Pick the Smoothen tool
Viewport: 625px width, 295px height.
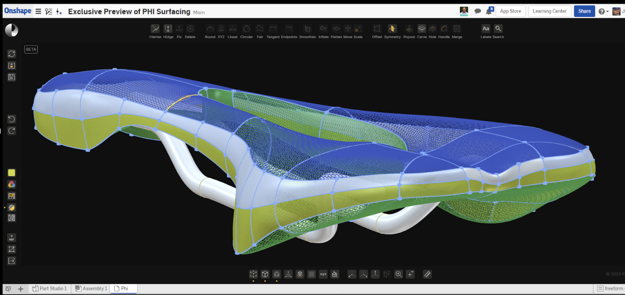(x=307, y=29)
